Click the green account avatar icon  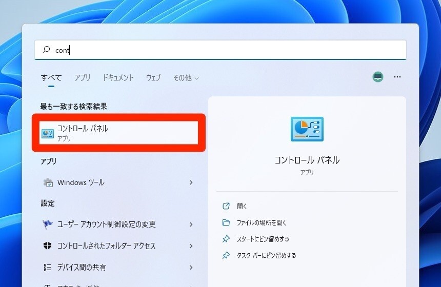378,77
